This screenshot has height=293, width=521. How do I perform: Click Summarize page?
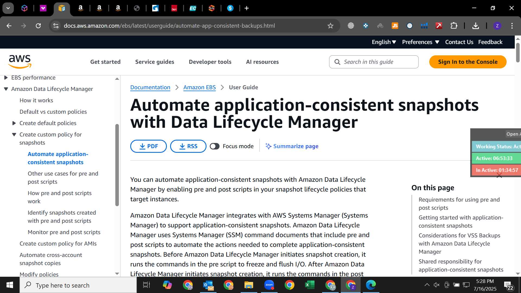pyautogui.click(x=292, y=146)
